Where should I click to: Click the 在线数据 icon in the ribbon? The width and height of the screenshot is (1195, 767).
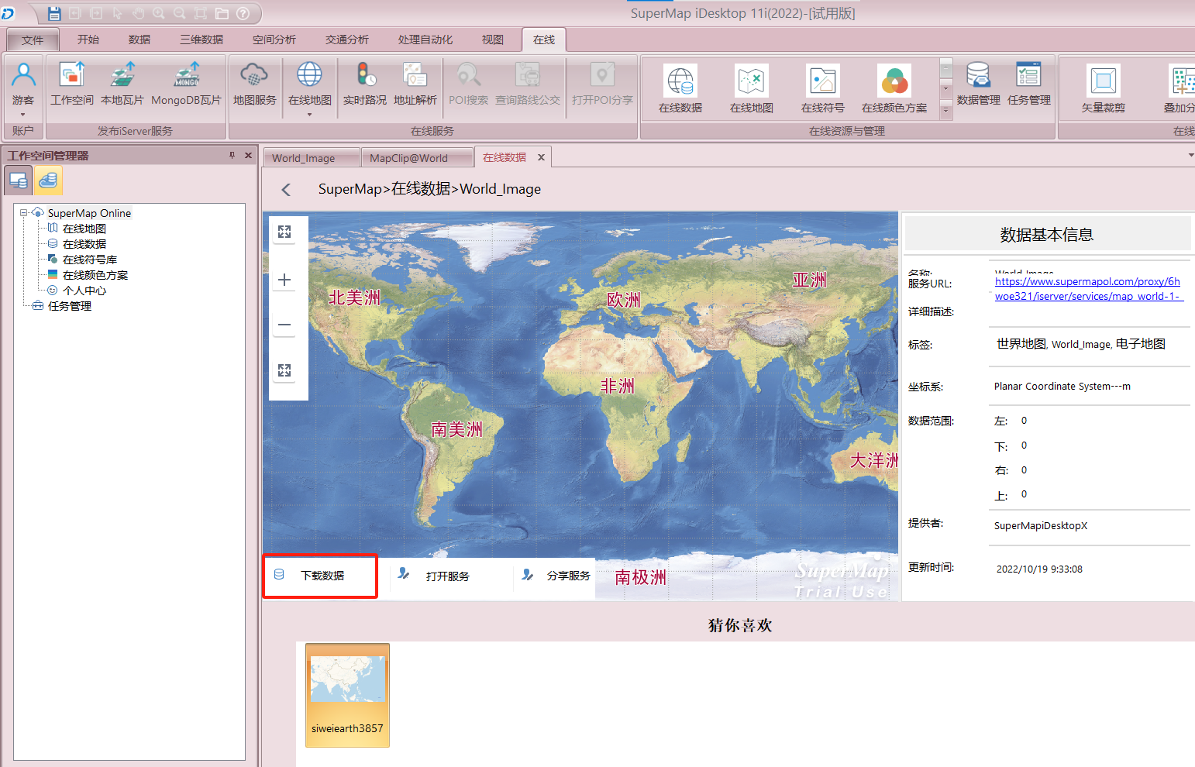(680, 88)
